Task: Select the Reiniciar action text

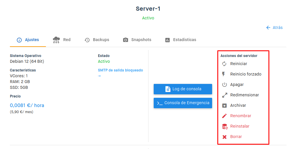Action: pos(239,64)
